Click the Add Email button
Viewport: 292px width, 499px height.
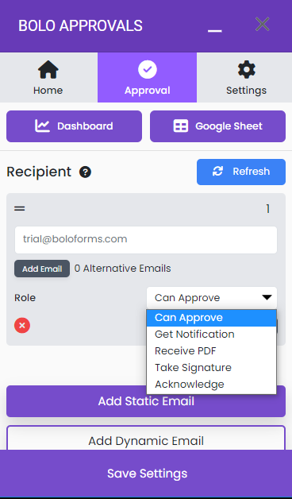tap(42, 269)
